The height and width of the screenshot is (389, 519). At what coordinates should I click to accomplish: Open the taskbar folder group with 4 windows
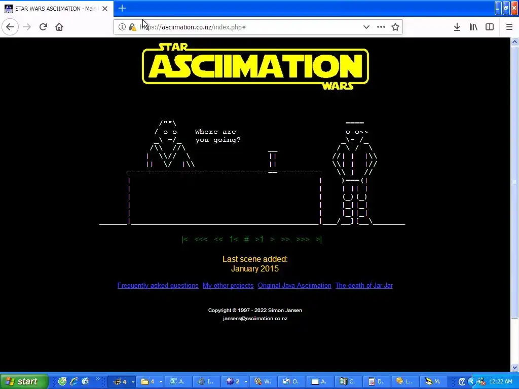(151, 382)
